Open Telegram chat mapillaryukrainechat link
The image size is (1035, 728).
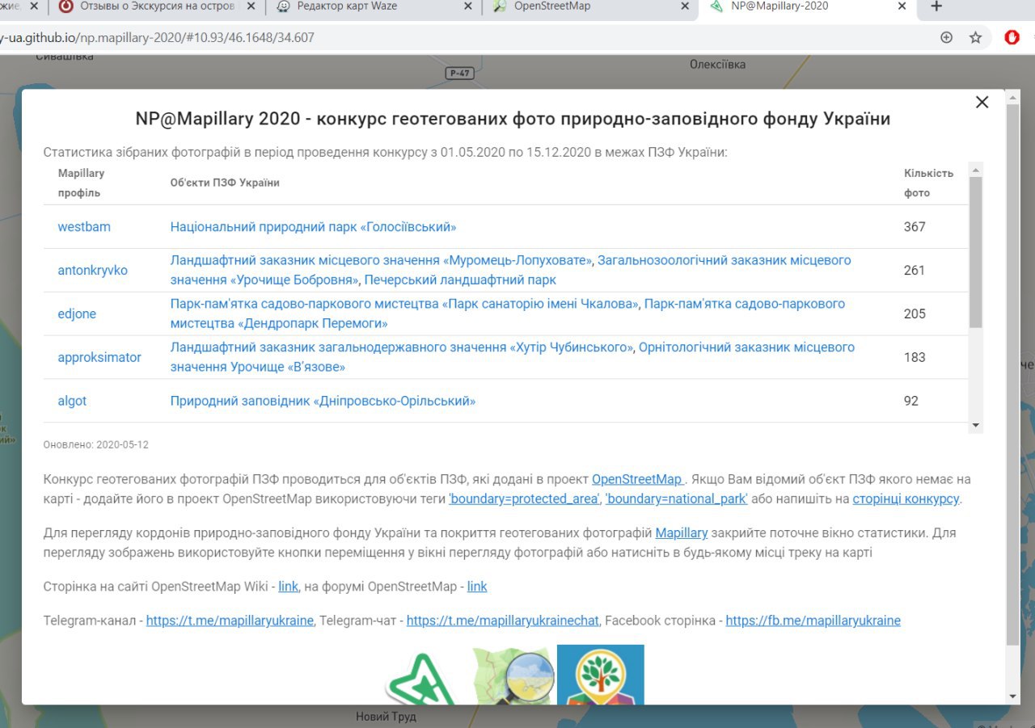(503, 621)
